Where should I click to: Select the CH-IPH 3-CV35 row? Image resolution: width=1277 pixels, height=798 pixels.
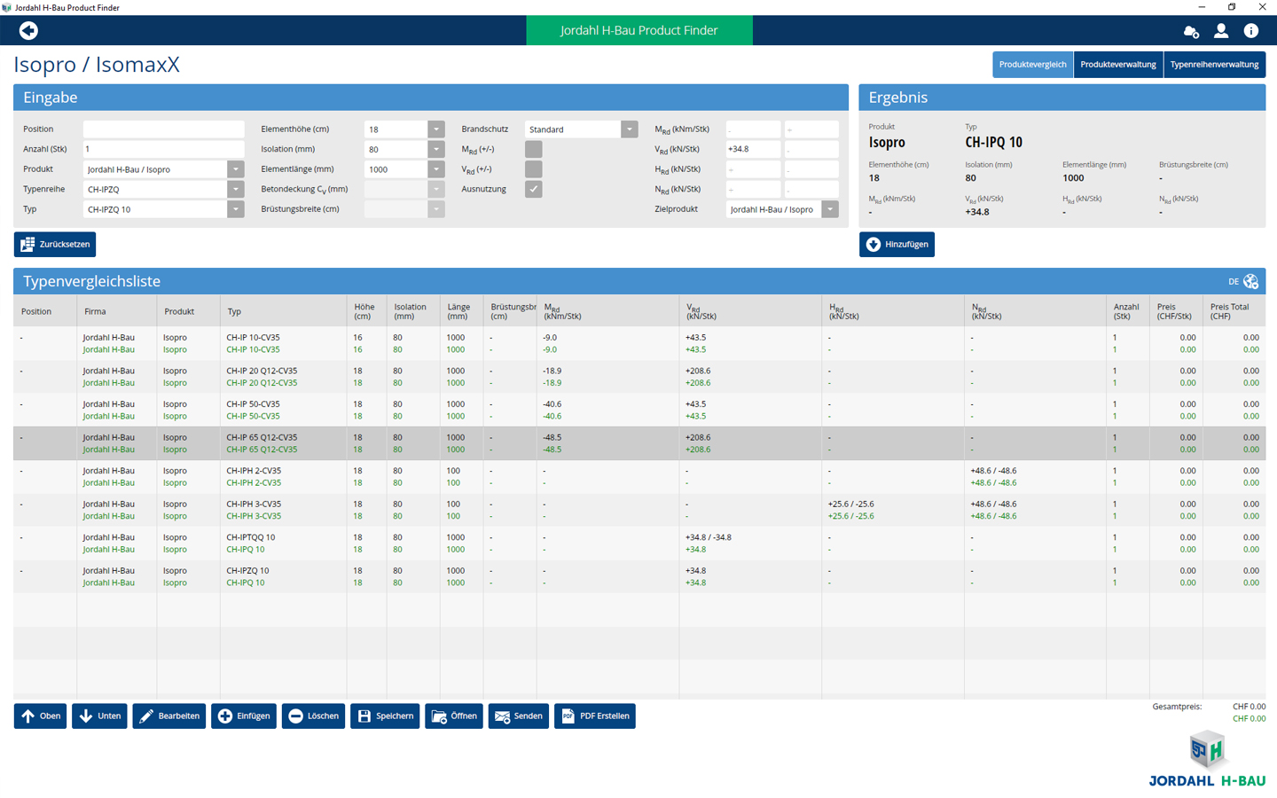point(639,510)
